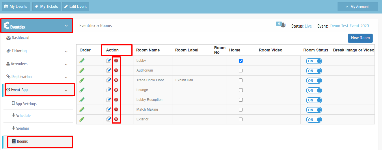Uncheck the Home checkbox for Lobby
The width and height of the screenshot is (382, 150).
pos(241,61)
